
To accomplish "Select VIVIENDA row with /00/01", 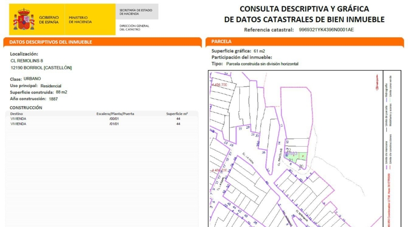I will 101,119.
